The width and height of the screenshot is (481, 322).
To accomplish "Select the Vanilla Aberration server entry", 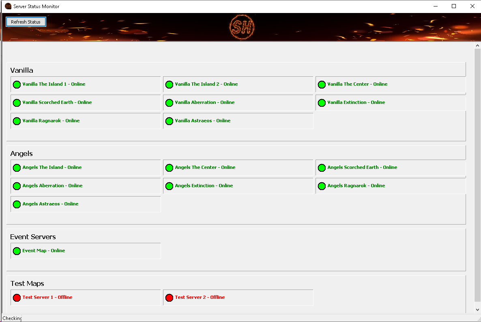I will [x=238, y=103].
